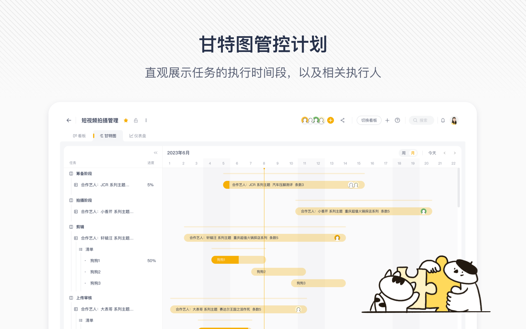Open the 仪表盘 tab
The height and width of the screenshot is (329, 526).
tap(138, 136)
